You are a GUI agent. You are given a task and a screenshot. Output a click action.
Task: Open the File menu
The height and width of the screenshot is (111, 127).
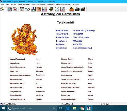[x=2, y=5]
